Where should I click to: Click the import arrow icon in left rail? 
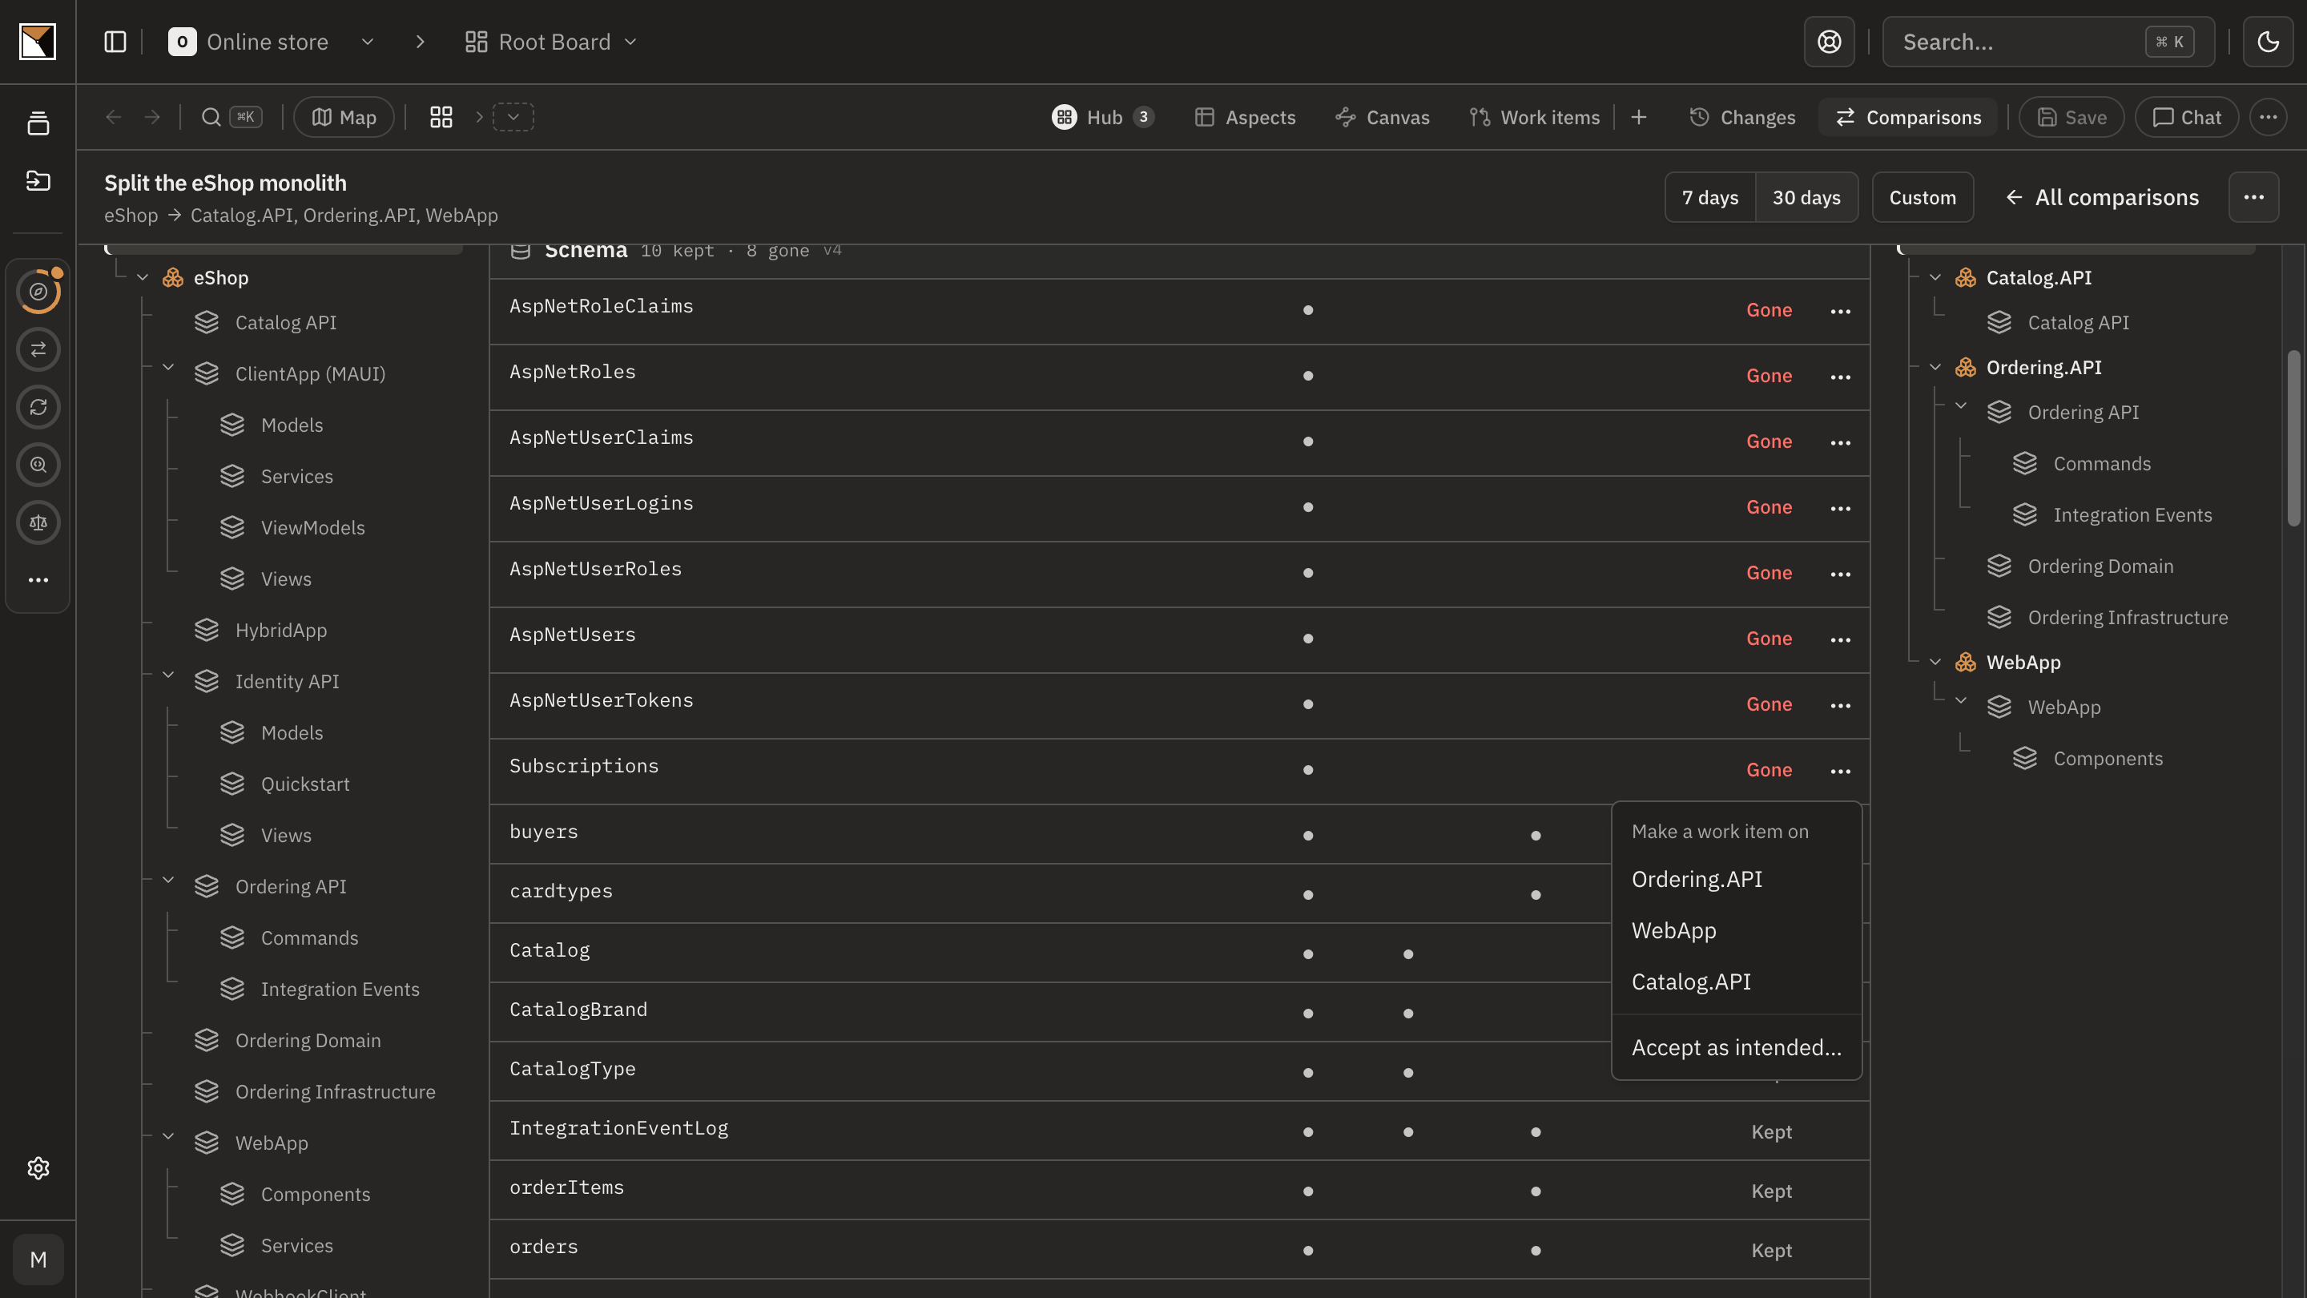[38, 181]
